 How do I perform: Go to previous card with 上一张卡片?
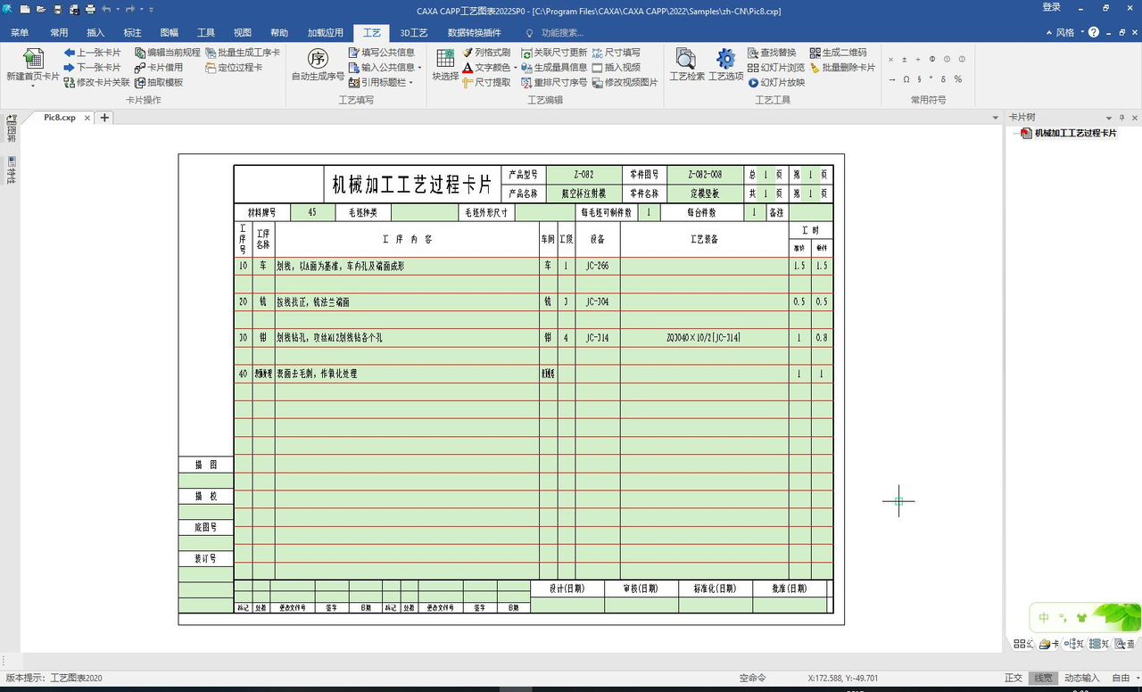92,53
